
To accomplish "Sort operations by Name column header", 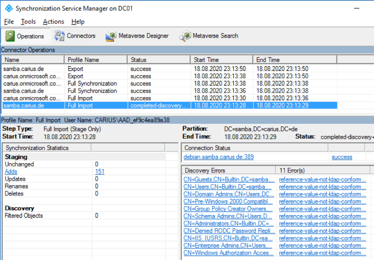I will (33, 60).
